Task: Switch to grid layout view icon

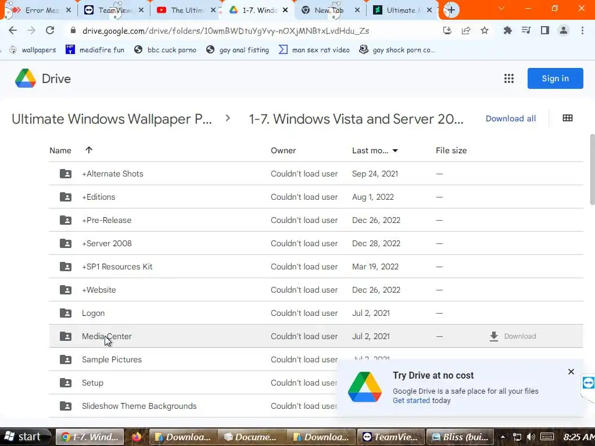Action: [568, 118]
